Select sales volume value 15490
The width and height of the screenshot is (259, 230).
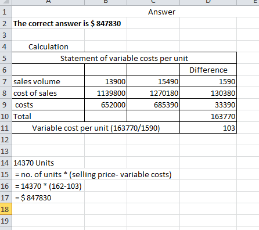coord(153,81)
